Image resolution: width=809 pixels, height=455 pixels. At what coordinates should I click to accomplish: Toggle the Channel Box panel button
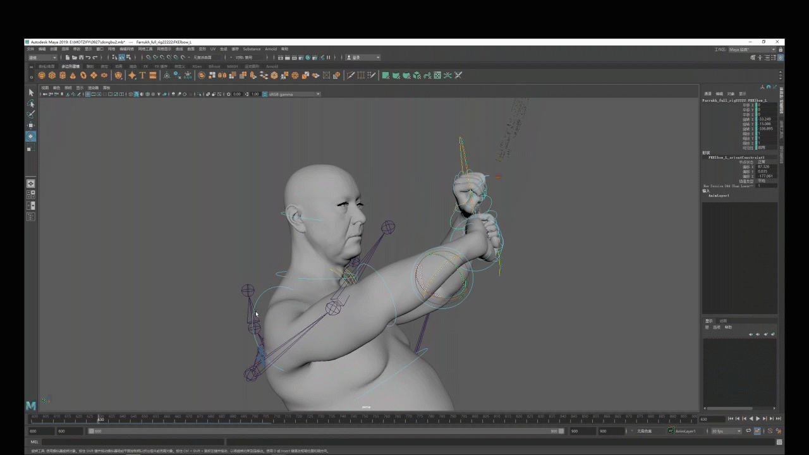(781, 58)
